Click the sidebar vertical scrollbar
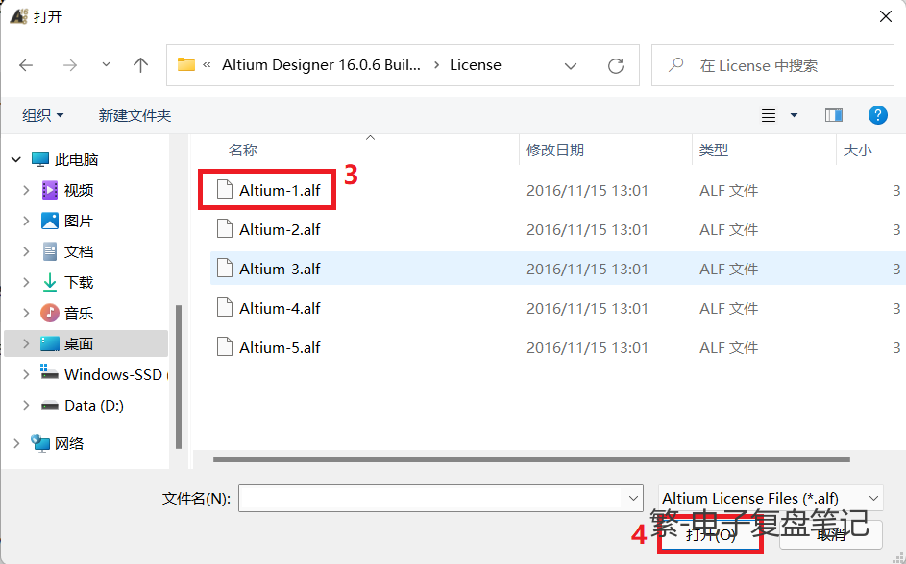Viewport: 906px width, 564px height. tap(179, 377)
